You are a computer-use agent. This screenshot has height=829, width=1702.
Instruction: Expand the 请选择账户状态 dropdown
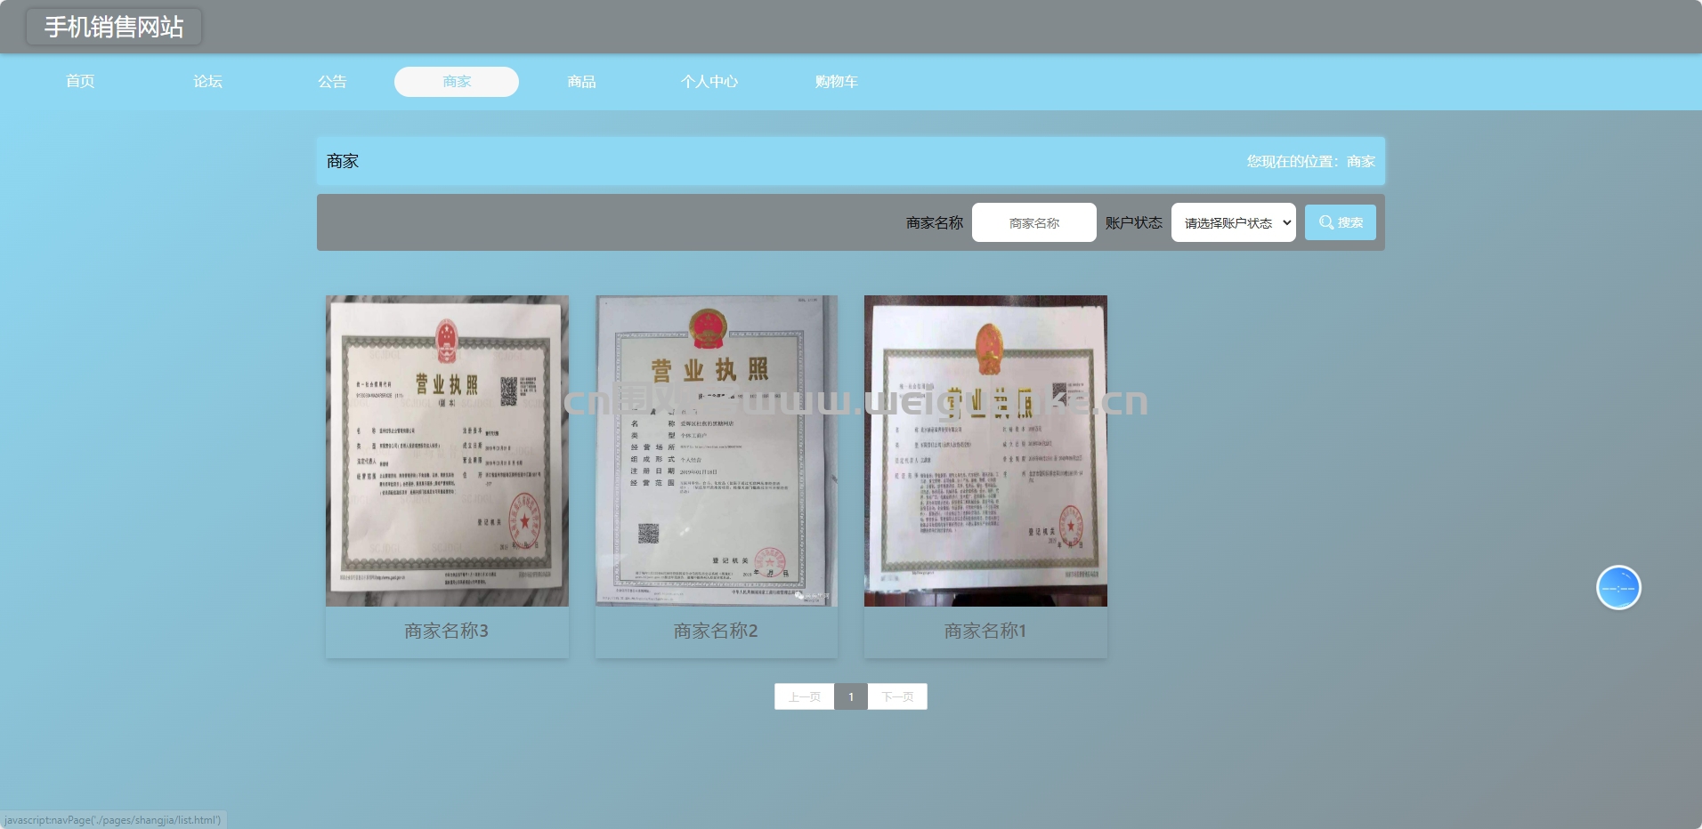1233,222
